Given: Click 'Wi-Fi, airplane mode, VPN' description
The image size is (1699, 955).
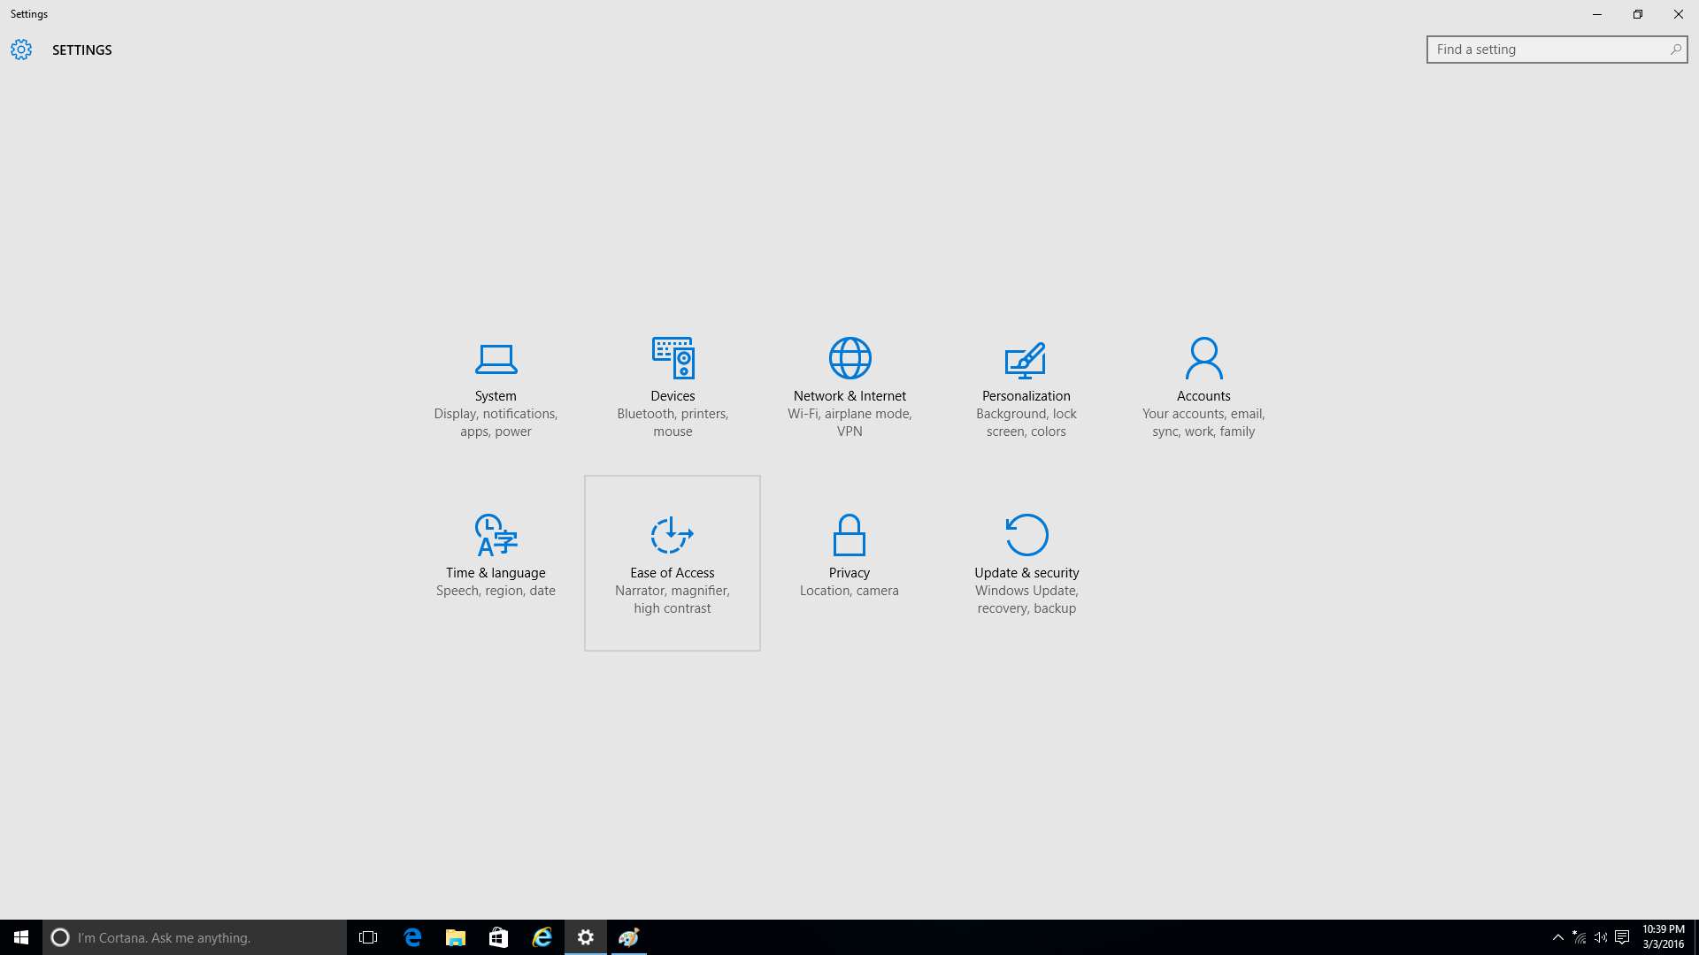Looking at the screenshot, I should pyautogui.click(x=849, y=423).
